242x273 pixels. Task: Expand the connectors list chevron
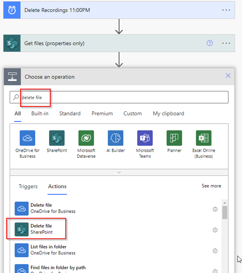tap(119, 172)
